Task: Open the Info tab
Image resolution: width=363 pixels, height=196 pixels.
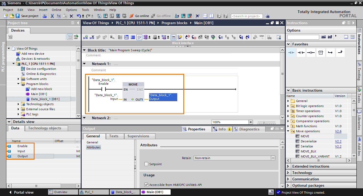Action: (222, 129)
